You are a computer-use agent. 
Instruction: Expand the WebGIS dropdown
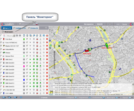[100, 24]
